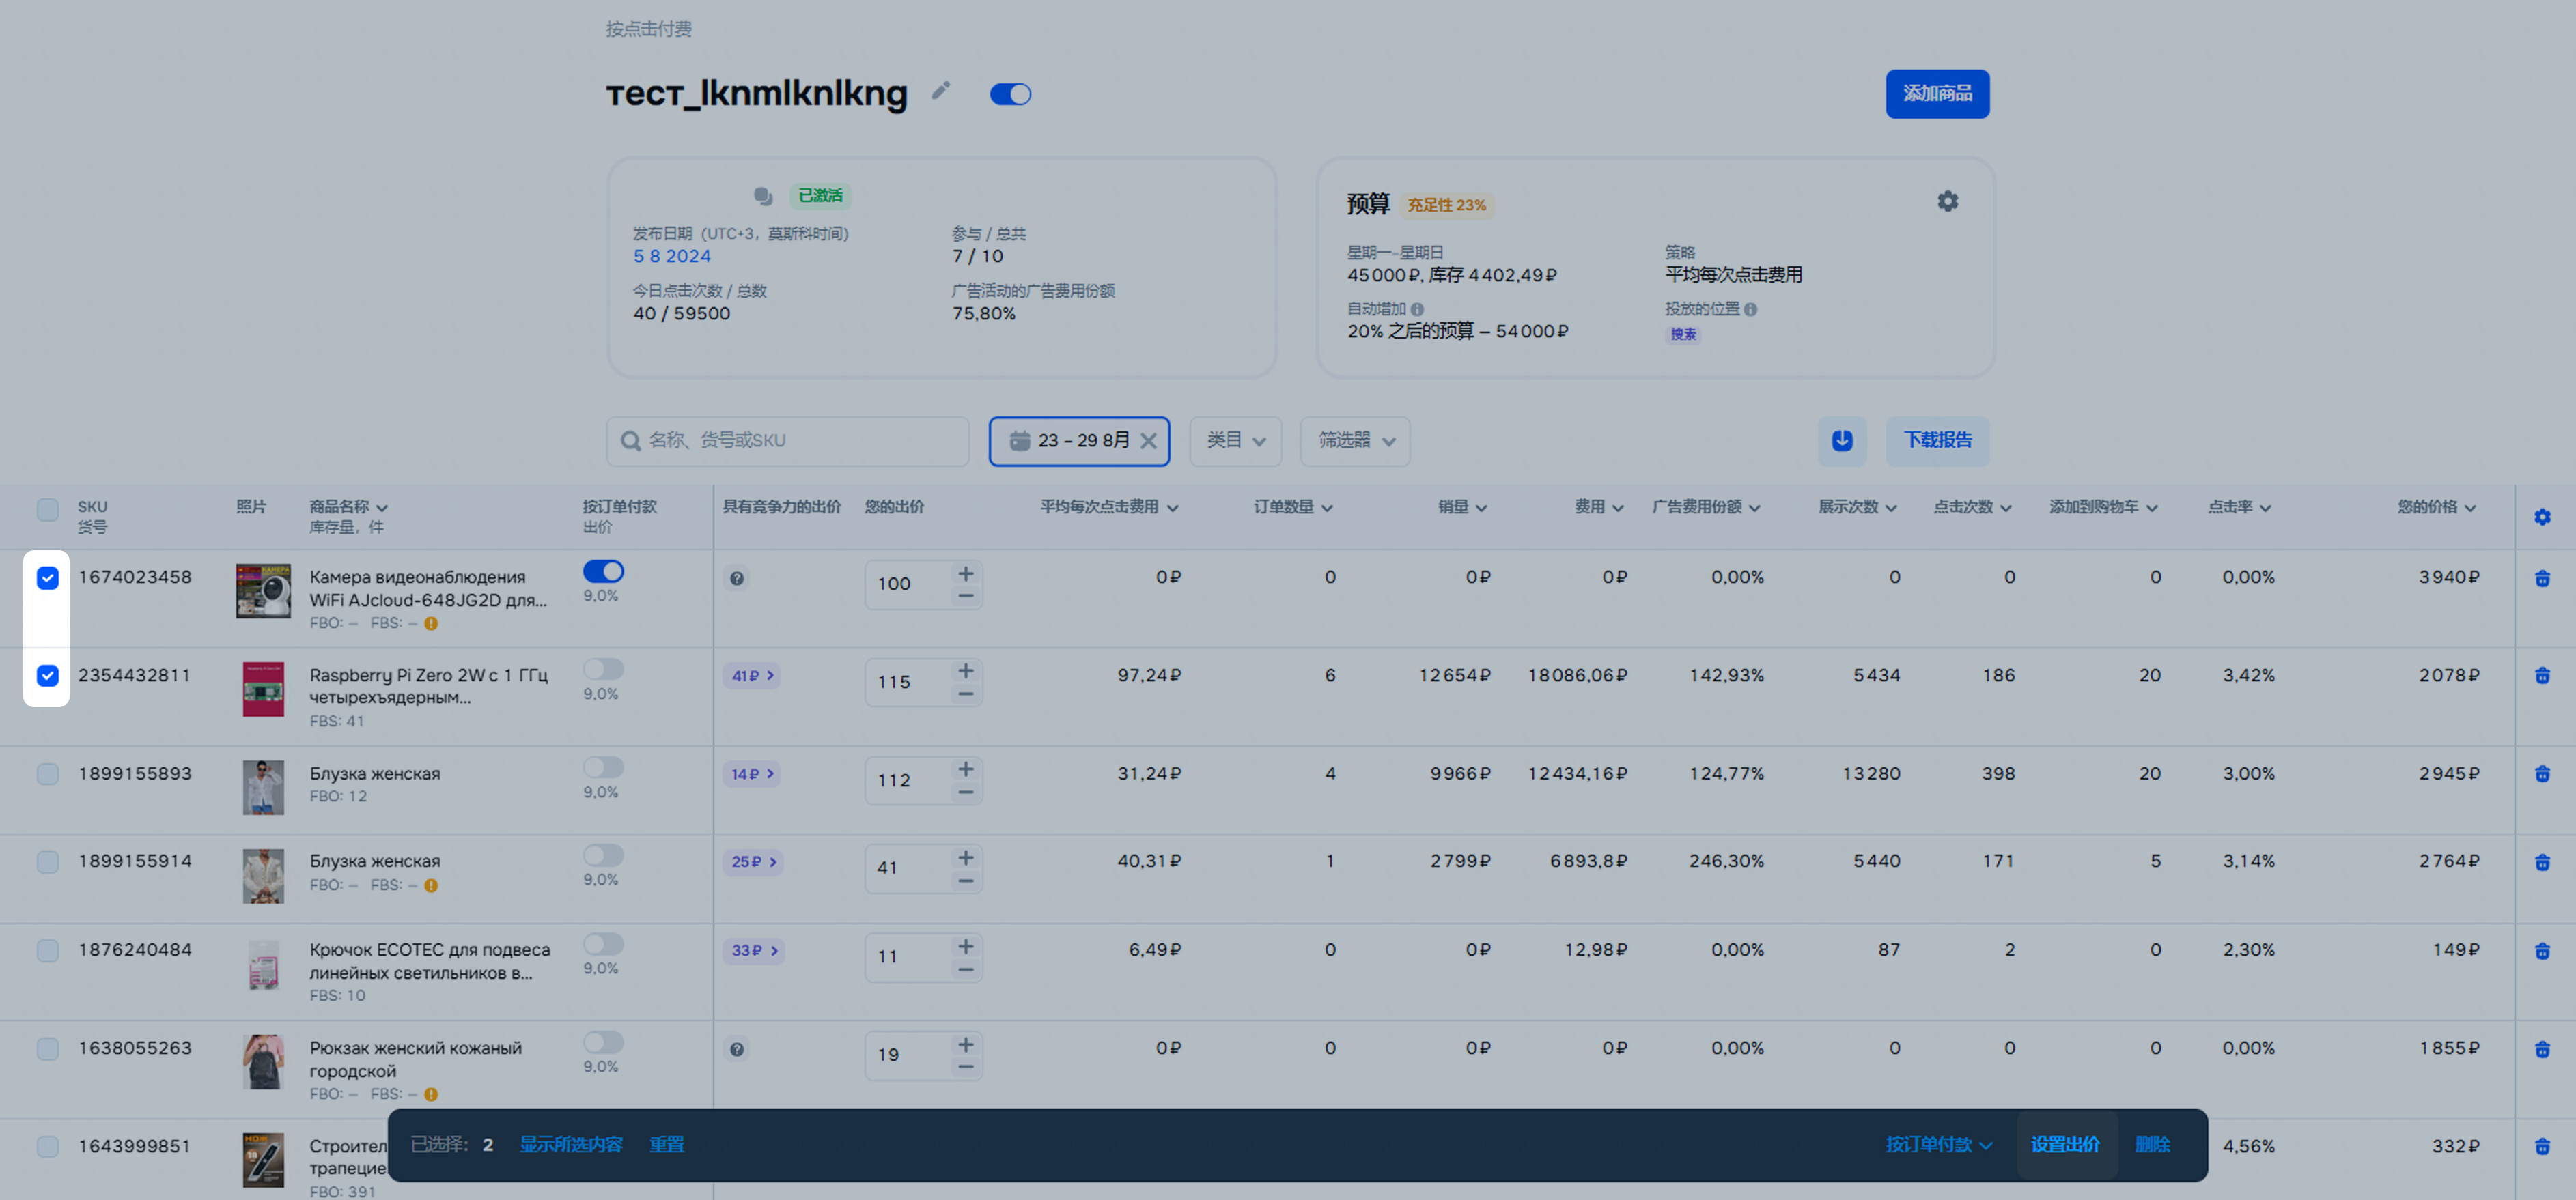The height and width of the screenshot is (1200, 2576).
Task: Click 设置出价 in the selection bar
Action: coord(2064,1144)
